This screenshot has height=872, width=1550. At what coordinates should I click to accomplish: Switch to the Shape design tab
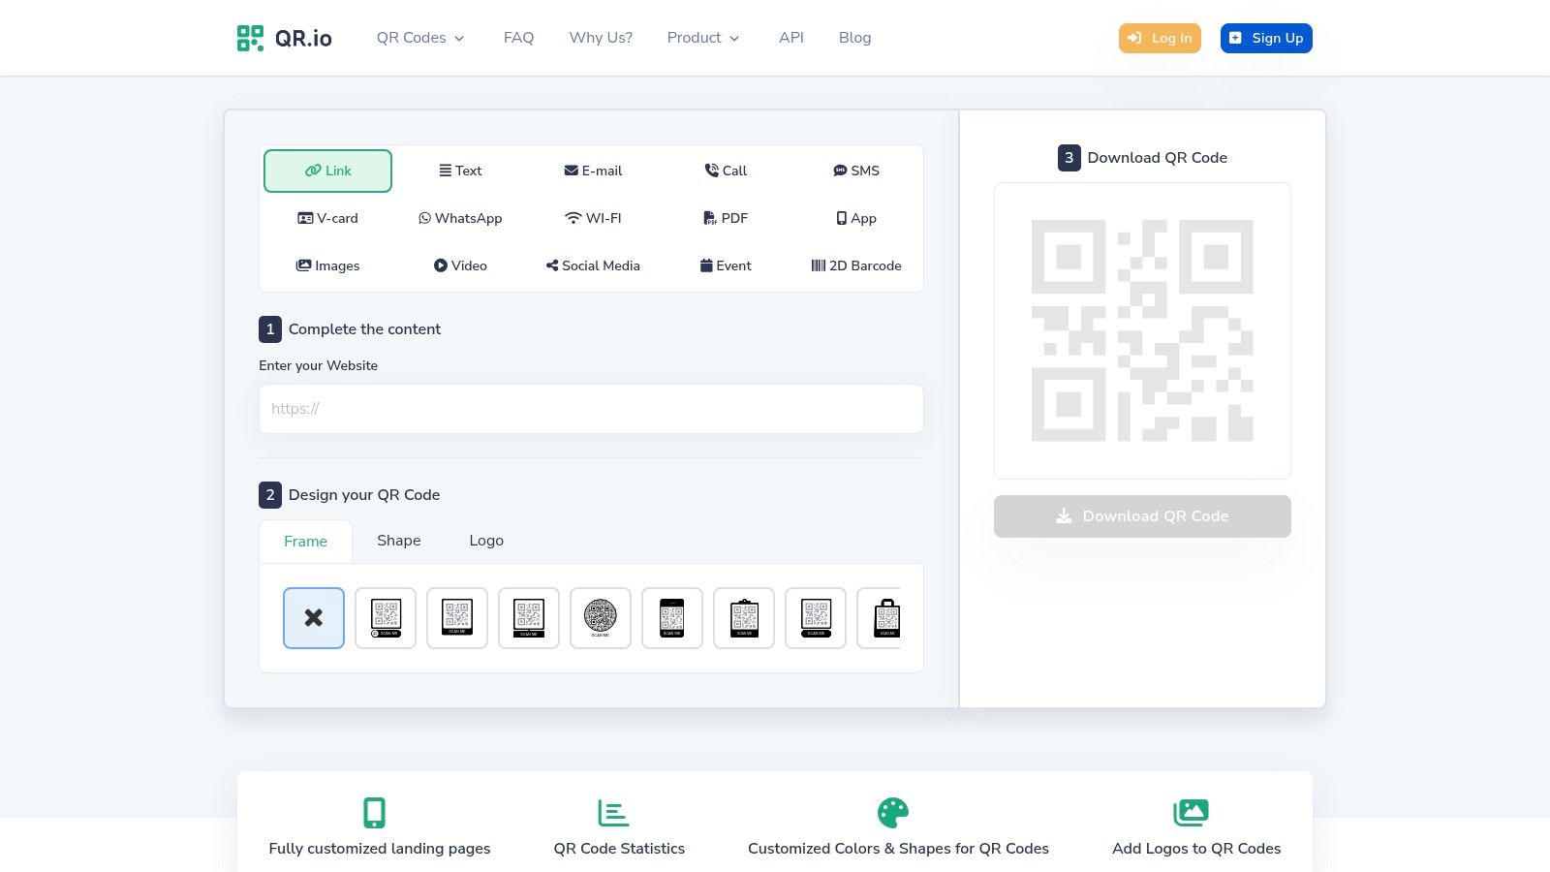398,541
